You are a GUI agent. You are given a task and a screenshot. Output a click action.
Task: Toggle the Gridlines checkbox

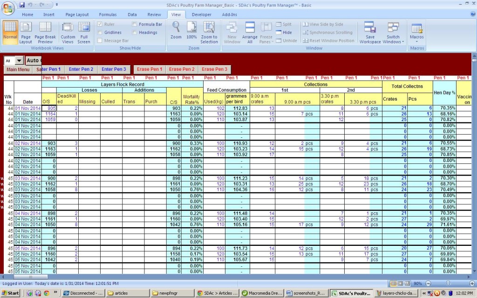point(100,32)
